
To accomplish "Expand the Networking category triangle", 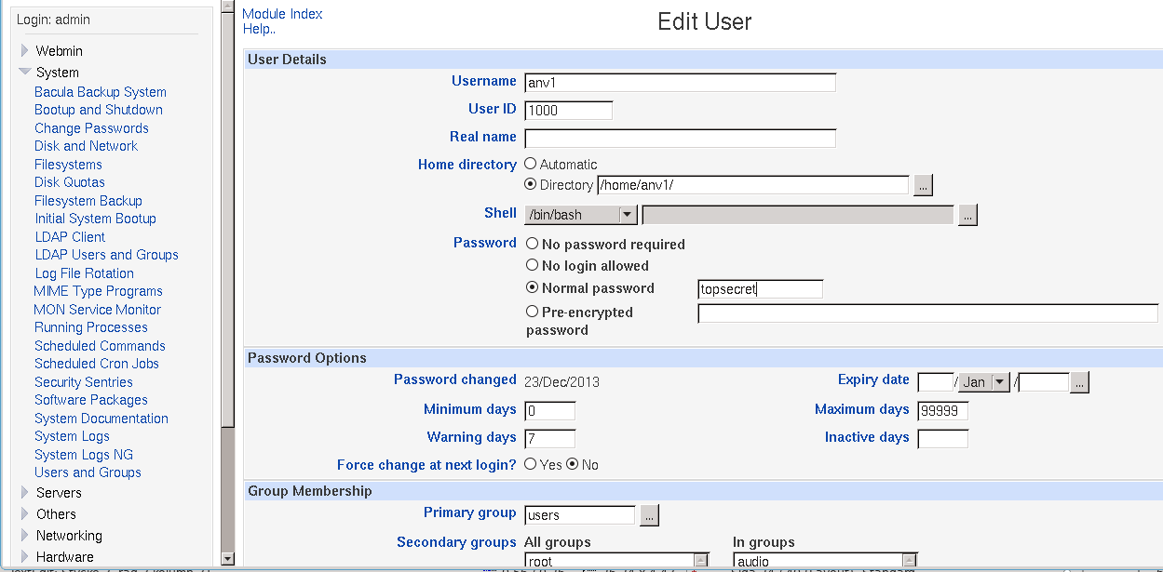I will point(25,536).
